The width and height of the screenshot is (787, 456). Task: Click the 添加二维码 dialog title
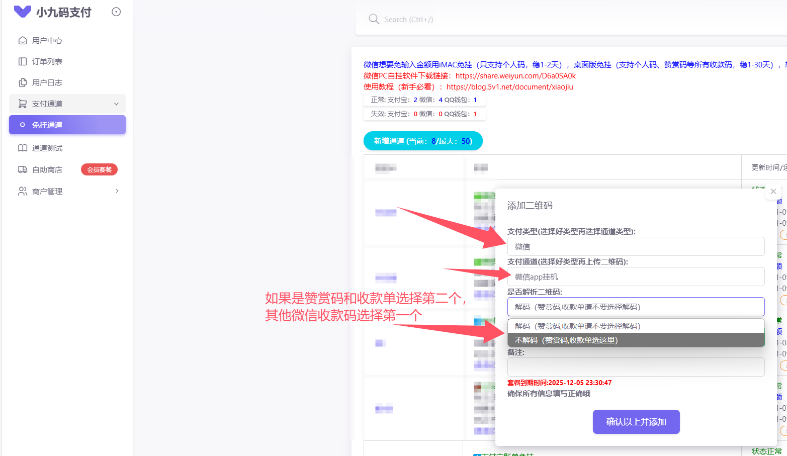point(530,205)
